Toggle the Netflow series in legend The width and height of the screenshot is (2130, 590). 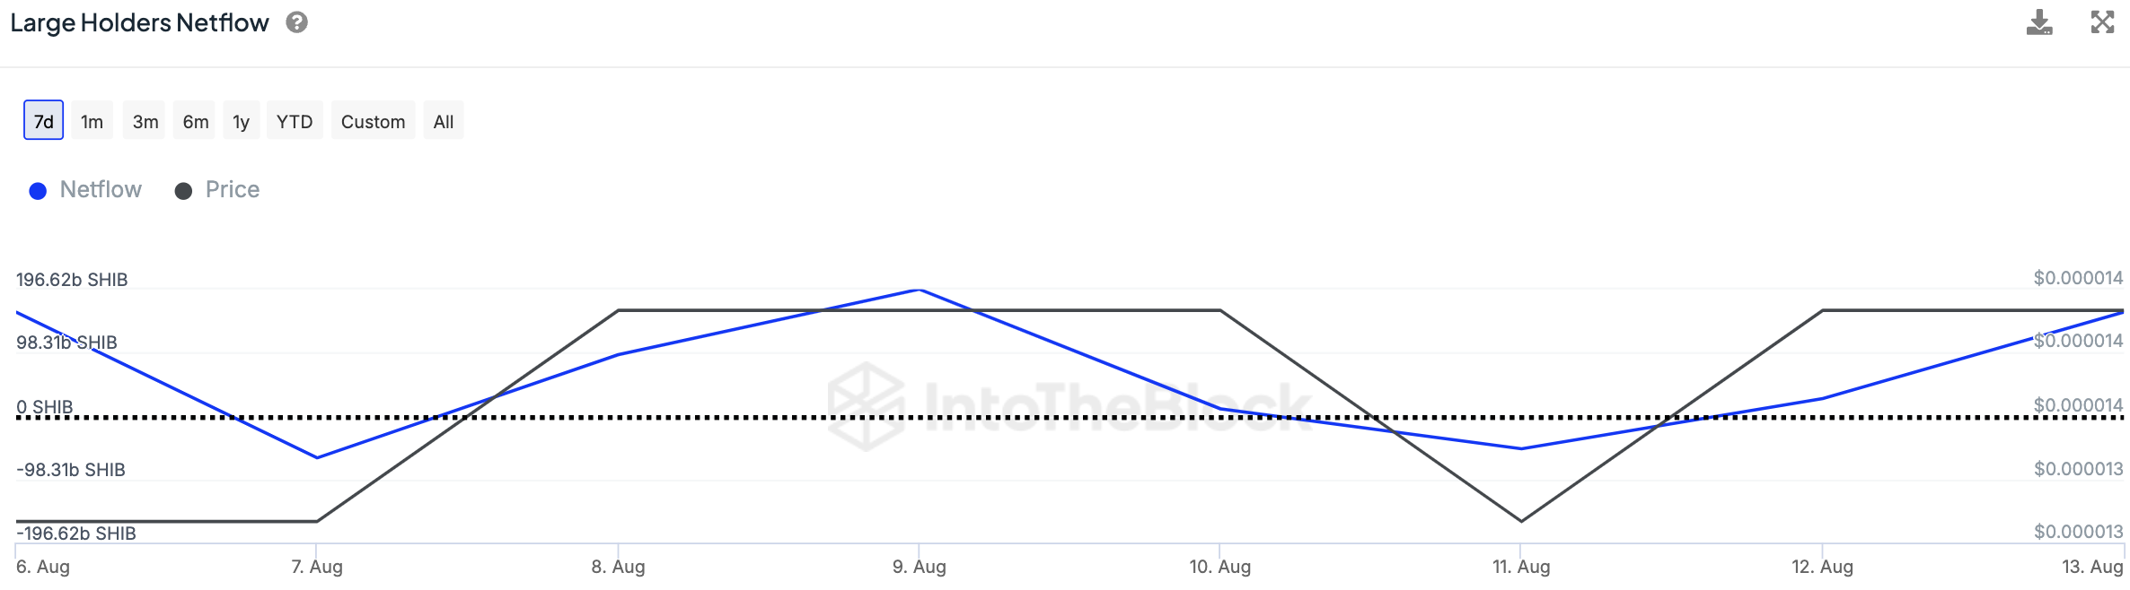pos(101,190)
